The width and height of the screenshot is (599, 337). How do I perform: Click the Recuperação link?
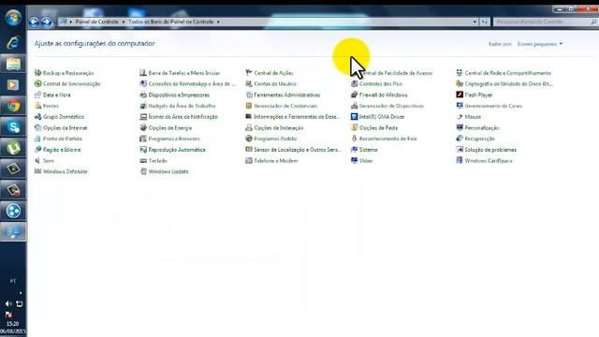[x=480, y=139]
